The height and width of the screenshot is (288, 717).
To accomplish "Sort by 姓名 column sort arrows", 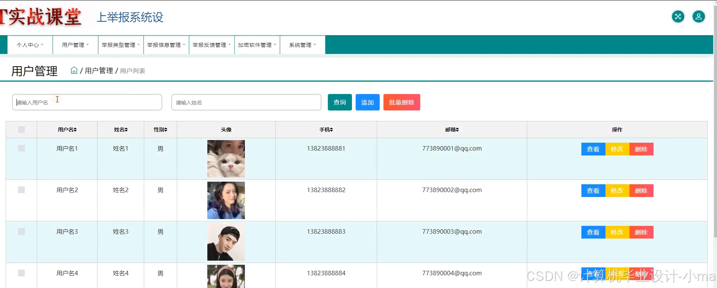I will 126,130.
